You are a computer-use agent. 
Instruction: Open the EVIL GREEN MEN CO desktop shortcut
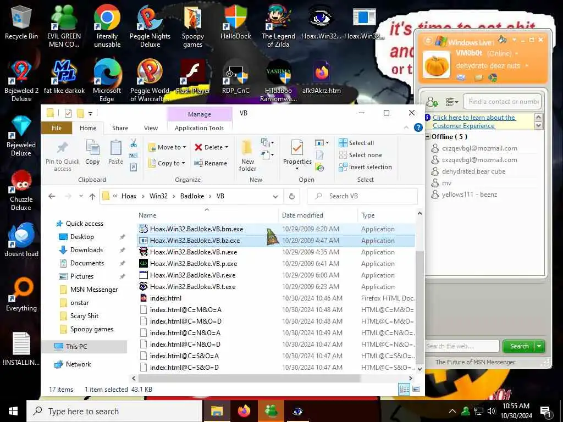point(64,26)
